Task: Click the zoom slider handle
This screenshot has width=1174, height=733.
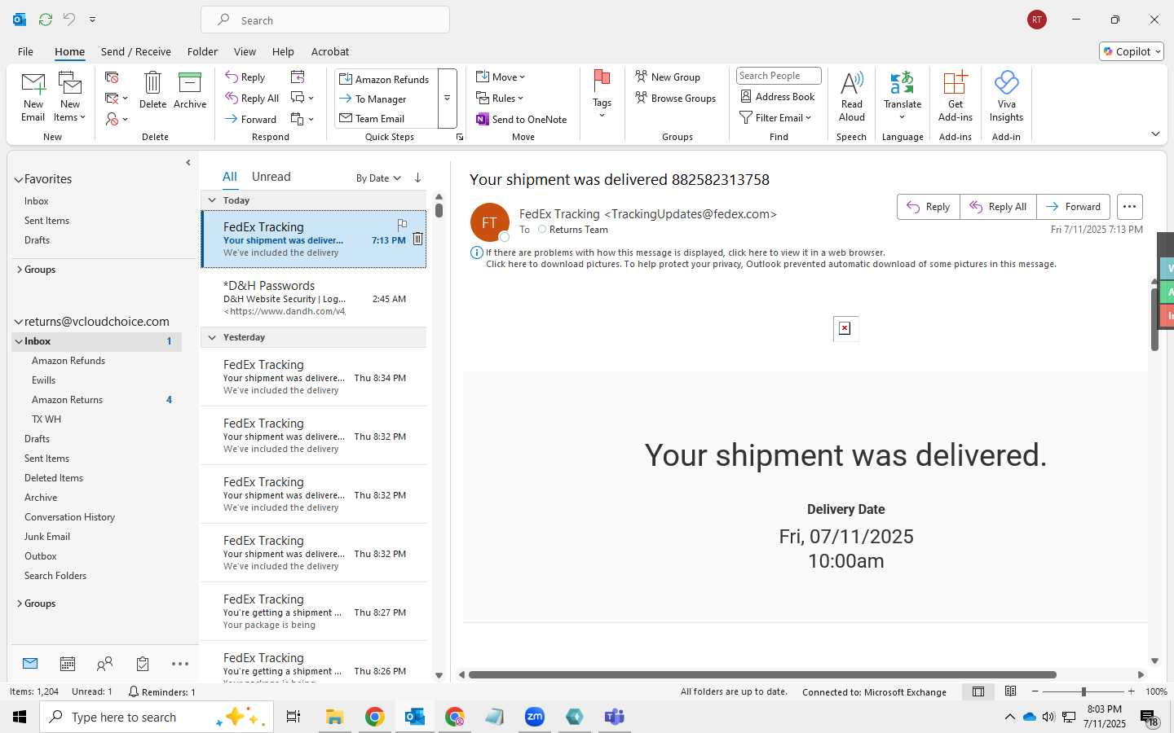Action: (x=1084, y=691)
